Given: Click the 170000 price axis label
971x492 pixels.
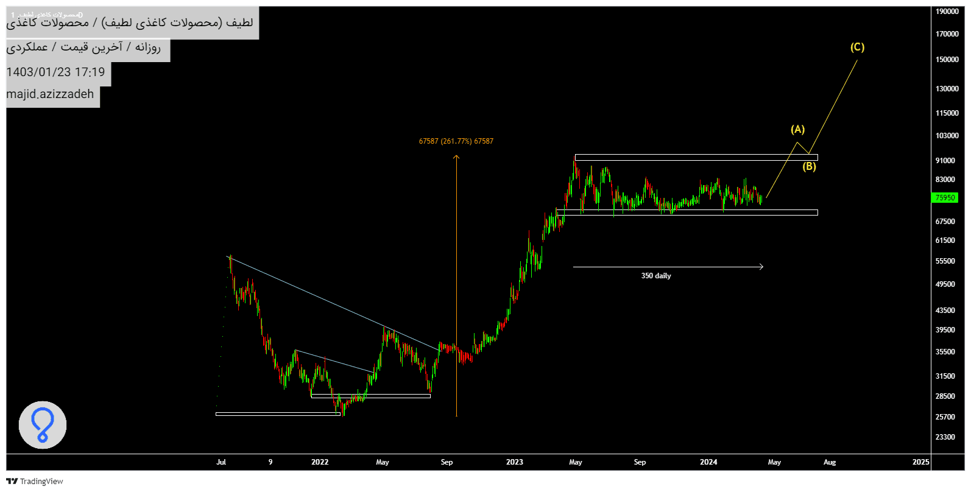Looking at the screenshot, I should coord(947,34).
